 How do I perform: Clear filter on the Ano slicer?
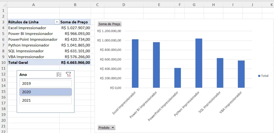68,74
